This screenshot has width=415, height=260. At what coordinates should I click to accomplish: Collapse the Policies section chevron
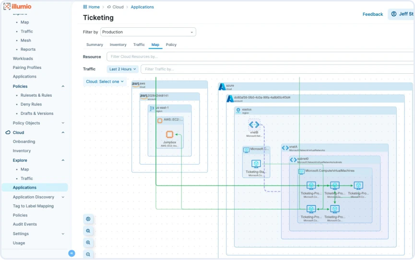(63, 86)
